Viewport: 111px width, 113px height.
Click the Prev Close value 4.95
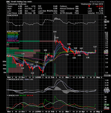(20, 13)
